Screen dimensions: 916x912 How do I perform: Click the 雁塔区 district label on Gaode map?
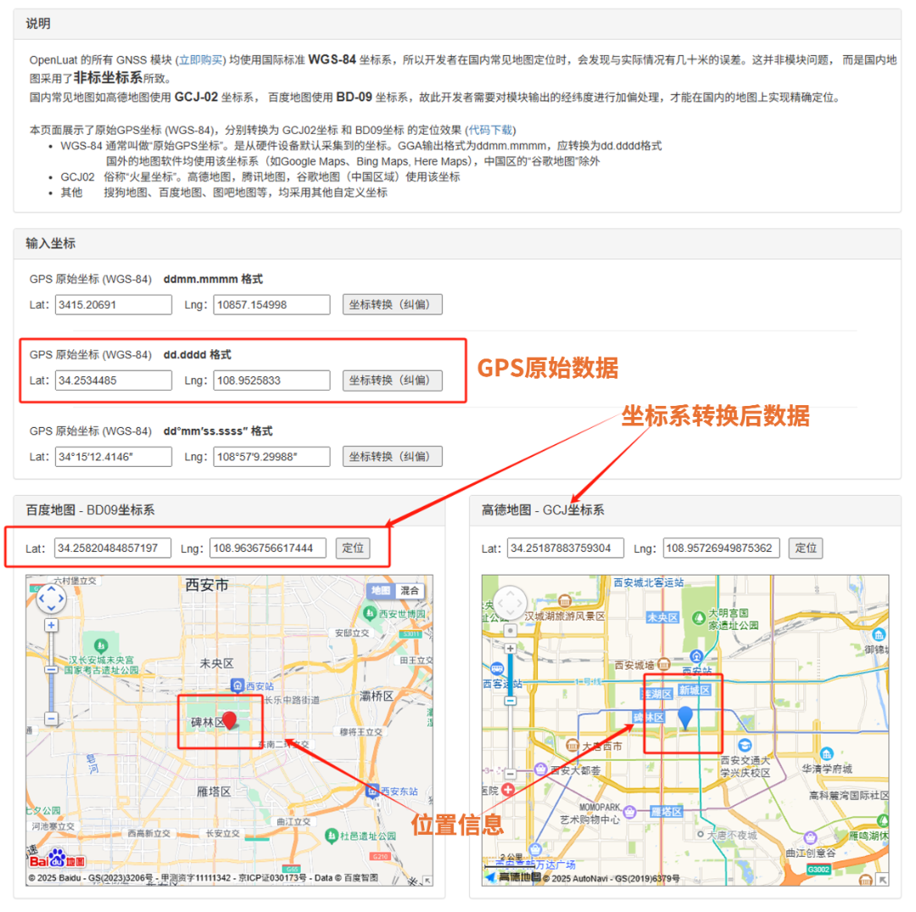(x=667, y=812)
